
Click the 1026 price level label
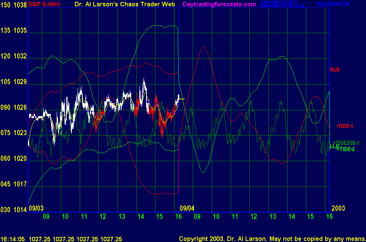coord(21,108)
